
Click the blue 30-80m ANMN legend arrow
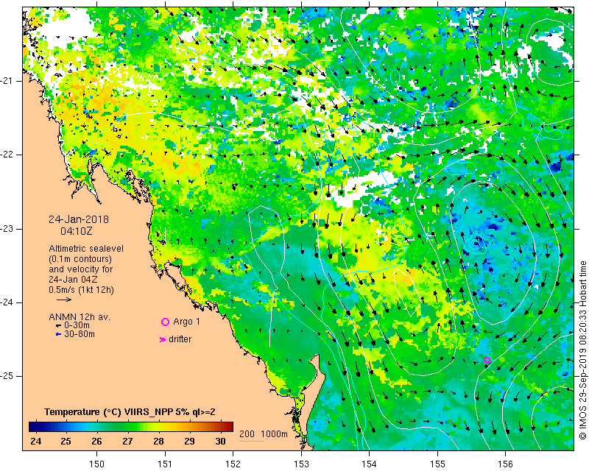coord(58,334)
